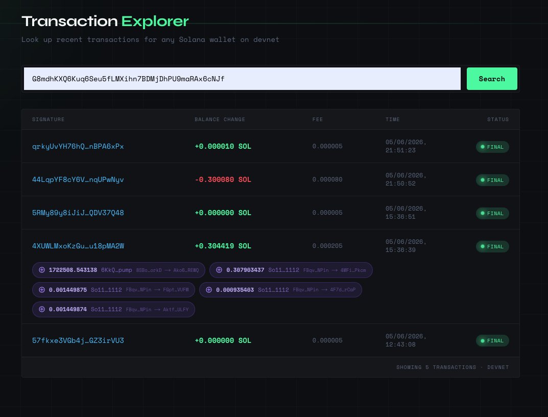Click the plus icon beside 0.000935403

[209, 290]
